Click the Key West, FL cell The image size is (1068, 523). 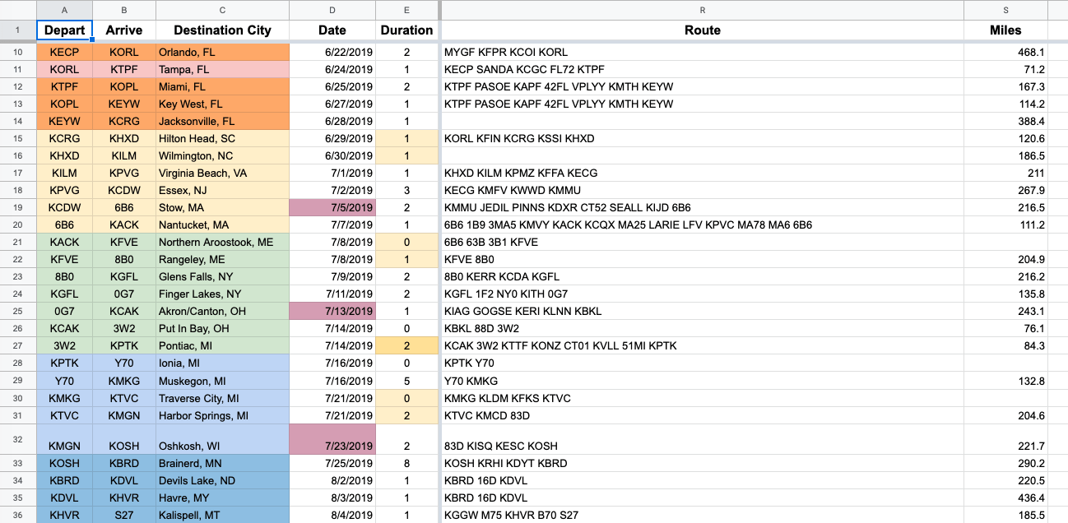(x=222, y=104)
